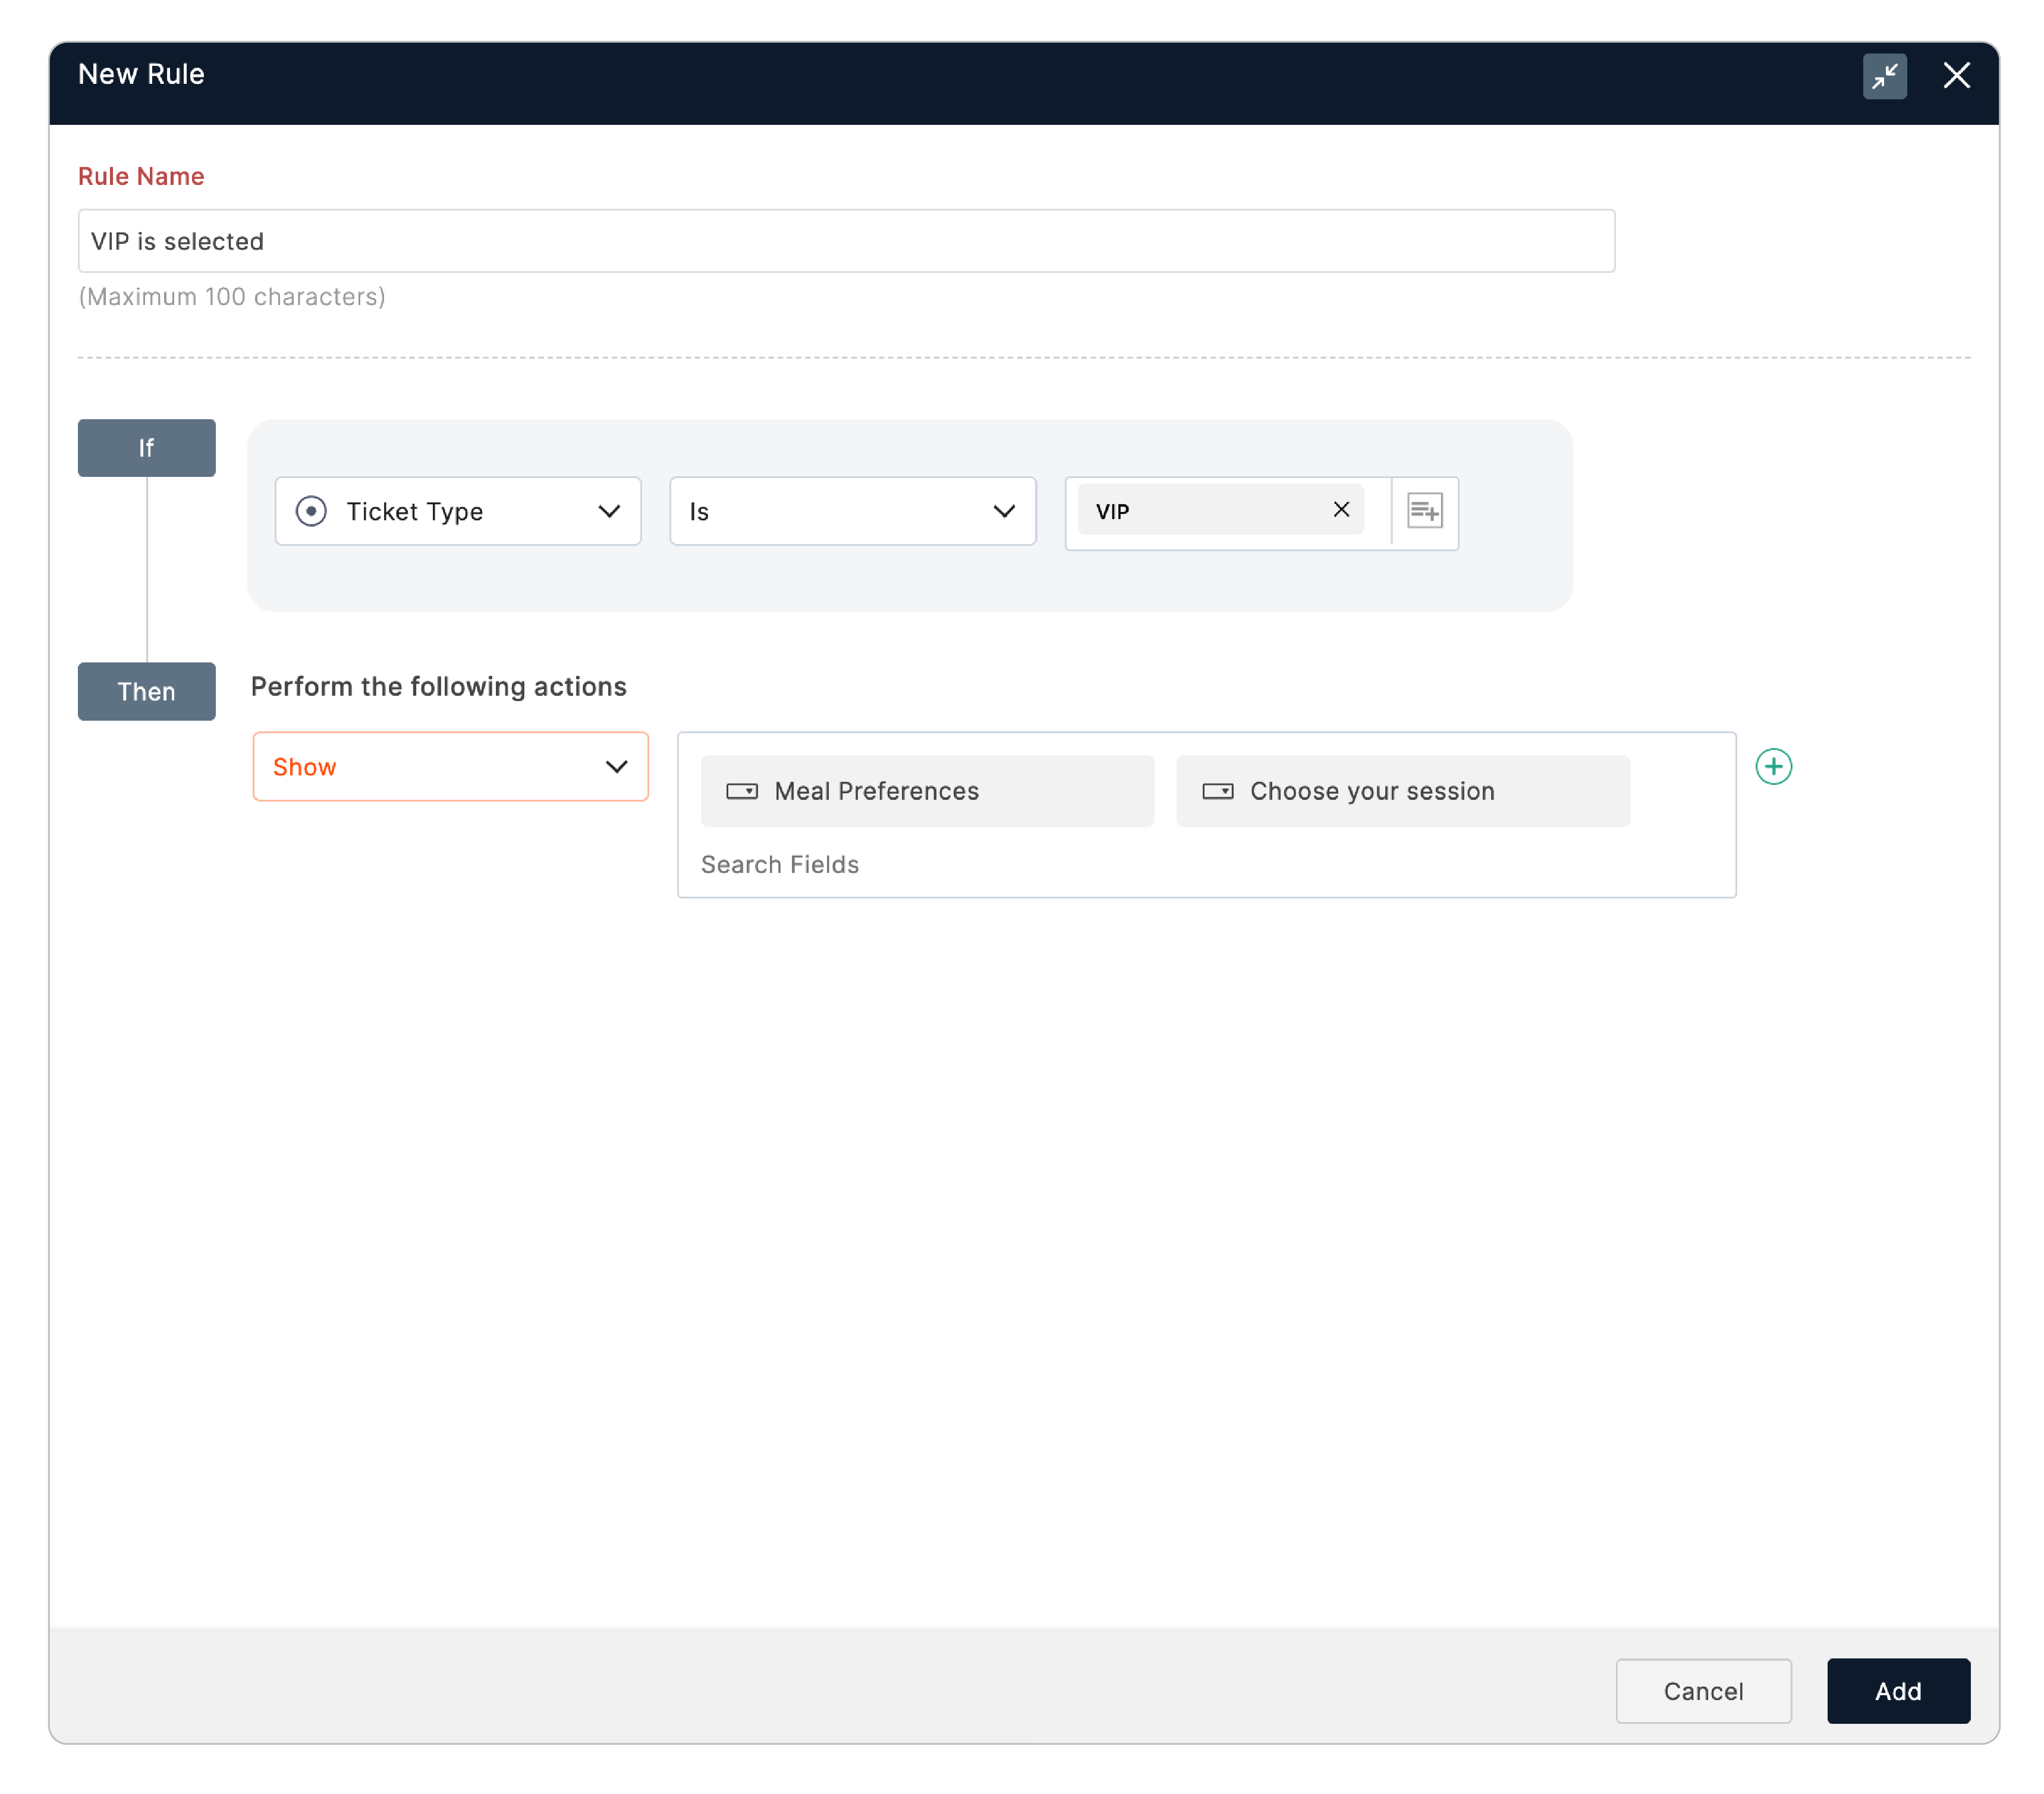This screenshot has width=2044, height=1794.
Task: Click the green plus add action icon
Action: click(x=1773, y=767)
